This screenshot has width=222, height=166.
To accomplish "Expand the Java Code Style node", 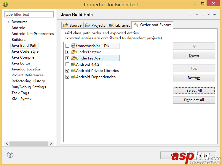I will pyautogui.click(x=8, y=51).
